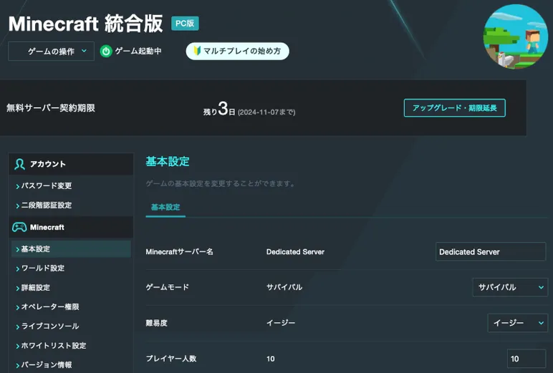The height and width of the screenshot is (373, 553).
Task: Click the ゲームモード label
Action: [168, 287]
